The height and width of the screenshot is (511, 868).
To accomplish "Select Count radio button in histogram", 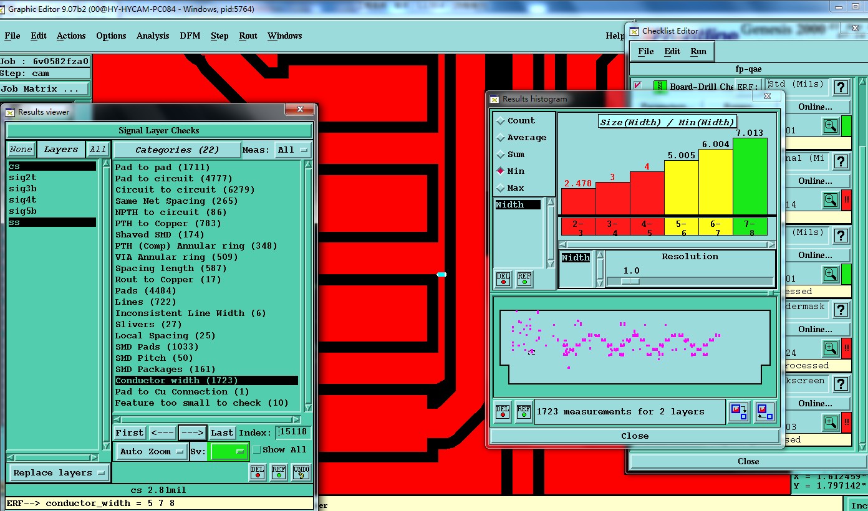I will pos(501,121).
